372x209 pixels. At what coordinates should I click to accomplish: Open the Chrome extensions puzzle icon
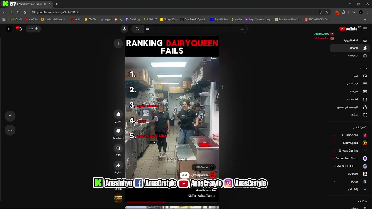[344, 12]
